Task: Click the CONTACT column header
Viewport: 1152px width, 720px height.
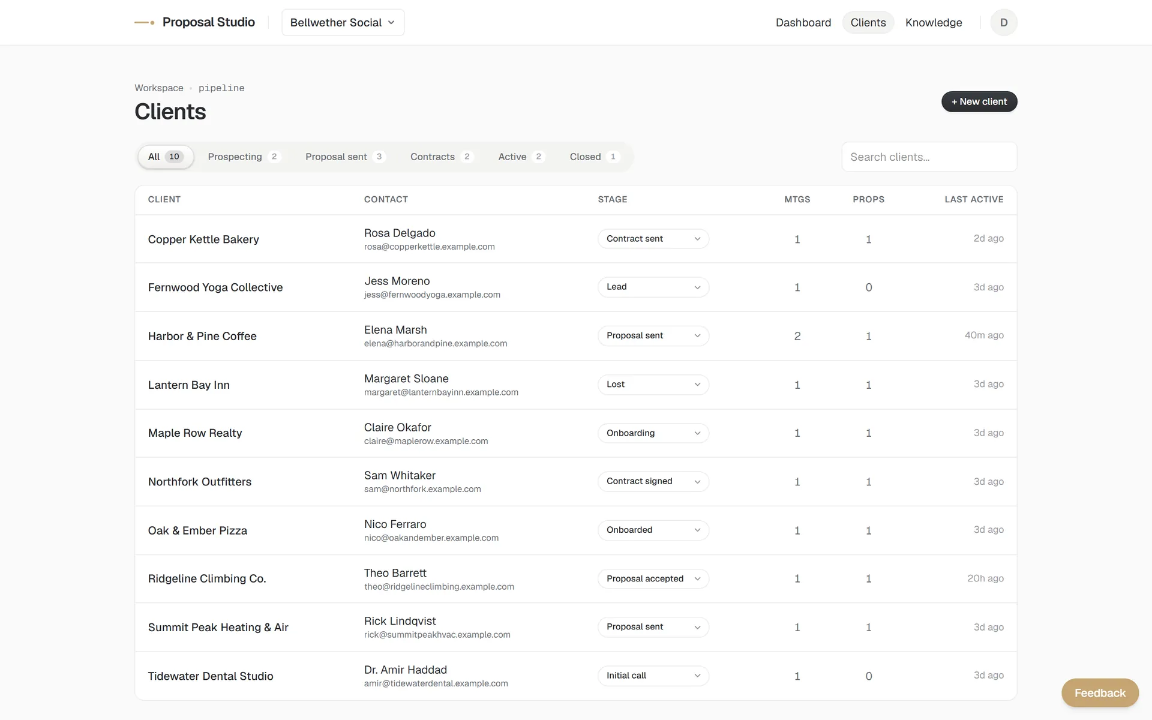Action: click(386, 199)
